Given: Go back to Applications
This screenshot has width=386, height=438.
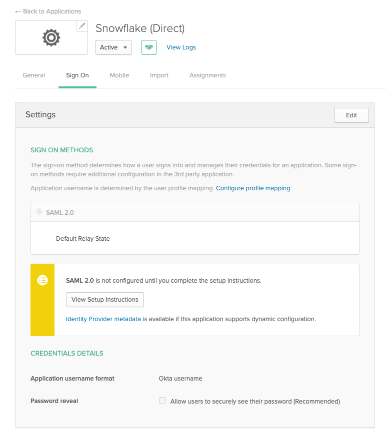Looking at the screenshot, I should click(48, 11).
